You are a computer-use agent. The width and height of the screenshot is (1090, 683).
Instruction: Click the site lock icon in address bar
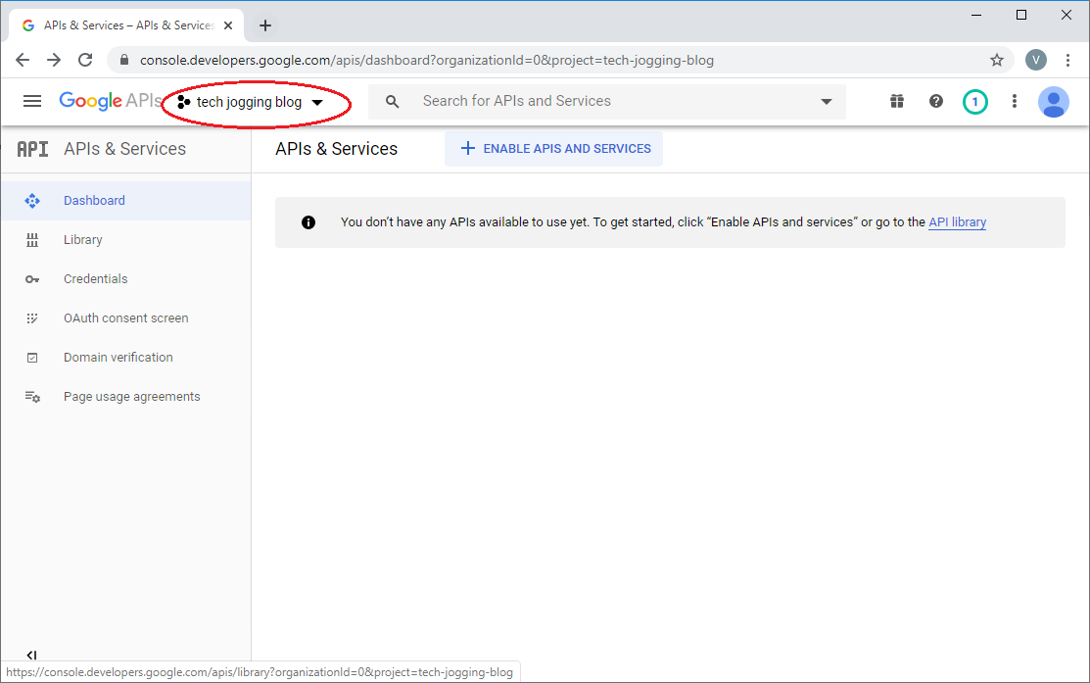tap(124, 60)
